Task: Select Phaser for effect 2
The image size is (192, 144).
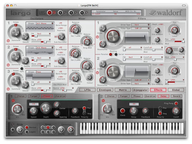Action: click(137, 96)
